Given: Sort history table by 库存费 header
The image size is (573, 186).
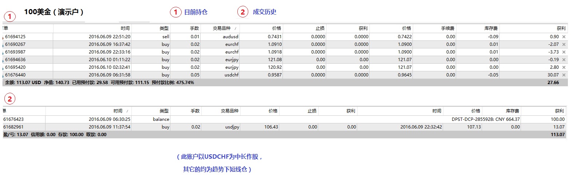Looking at the screenshot, I should [x=512, y=111].
